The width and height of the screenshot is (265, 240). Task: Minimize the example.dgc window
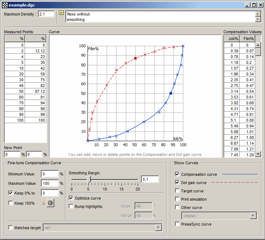tap(248, 5)
